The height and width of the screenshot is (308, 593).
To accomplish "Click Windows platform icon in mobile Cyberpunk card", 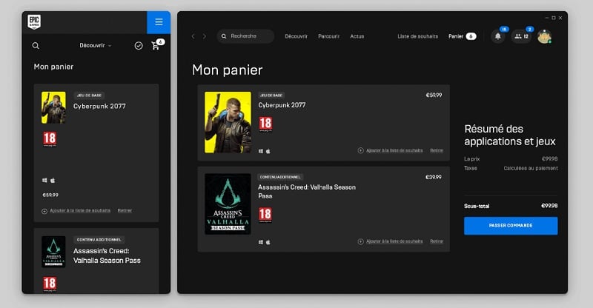I will coord(44,180).
